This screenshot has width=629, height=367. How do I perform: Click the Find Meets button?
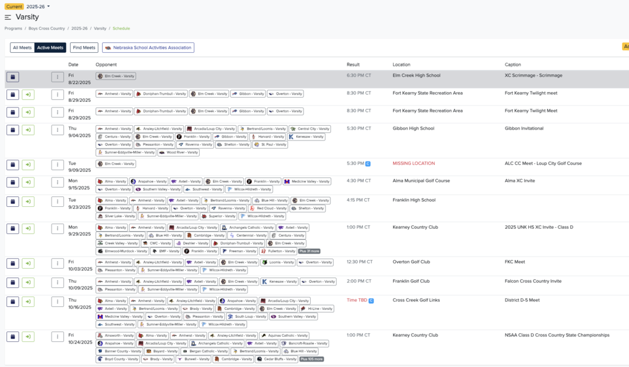point(84,48)
